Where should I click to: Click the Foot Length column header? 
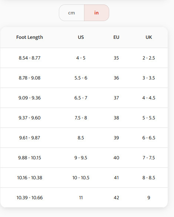pyautogui.click(x=30, y=37)
